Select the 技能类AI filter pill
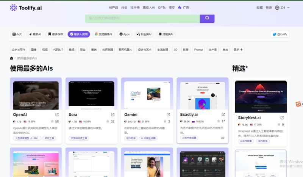303x177 pixels. tap(166, 34)
